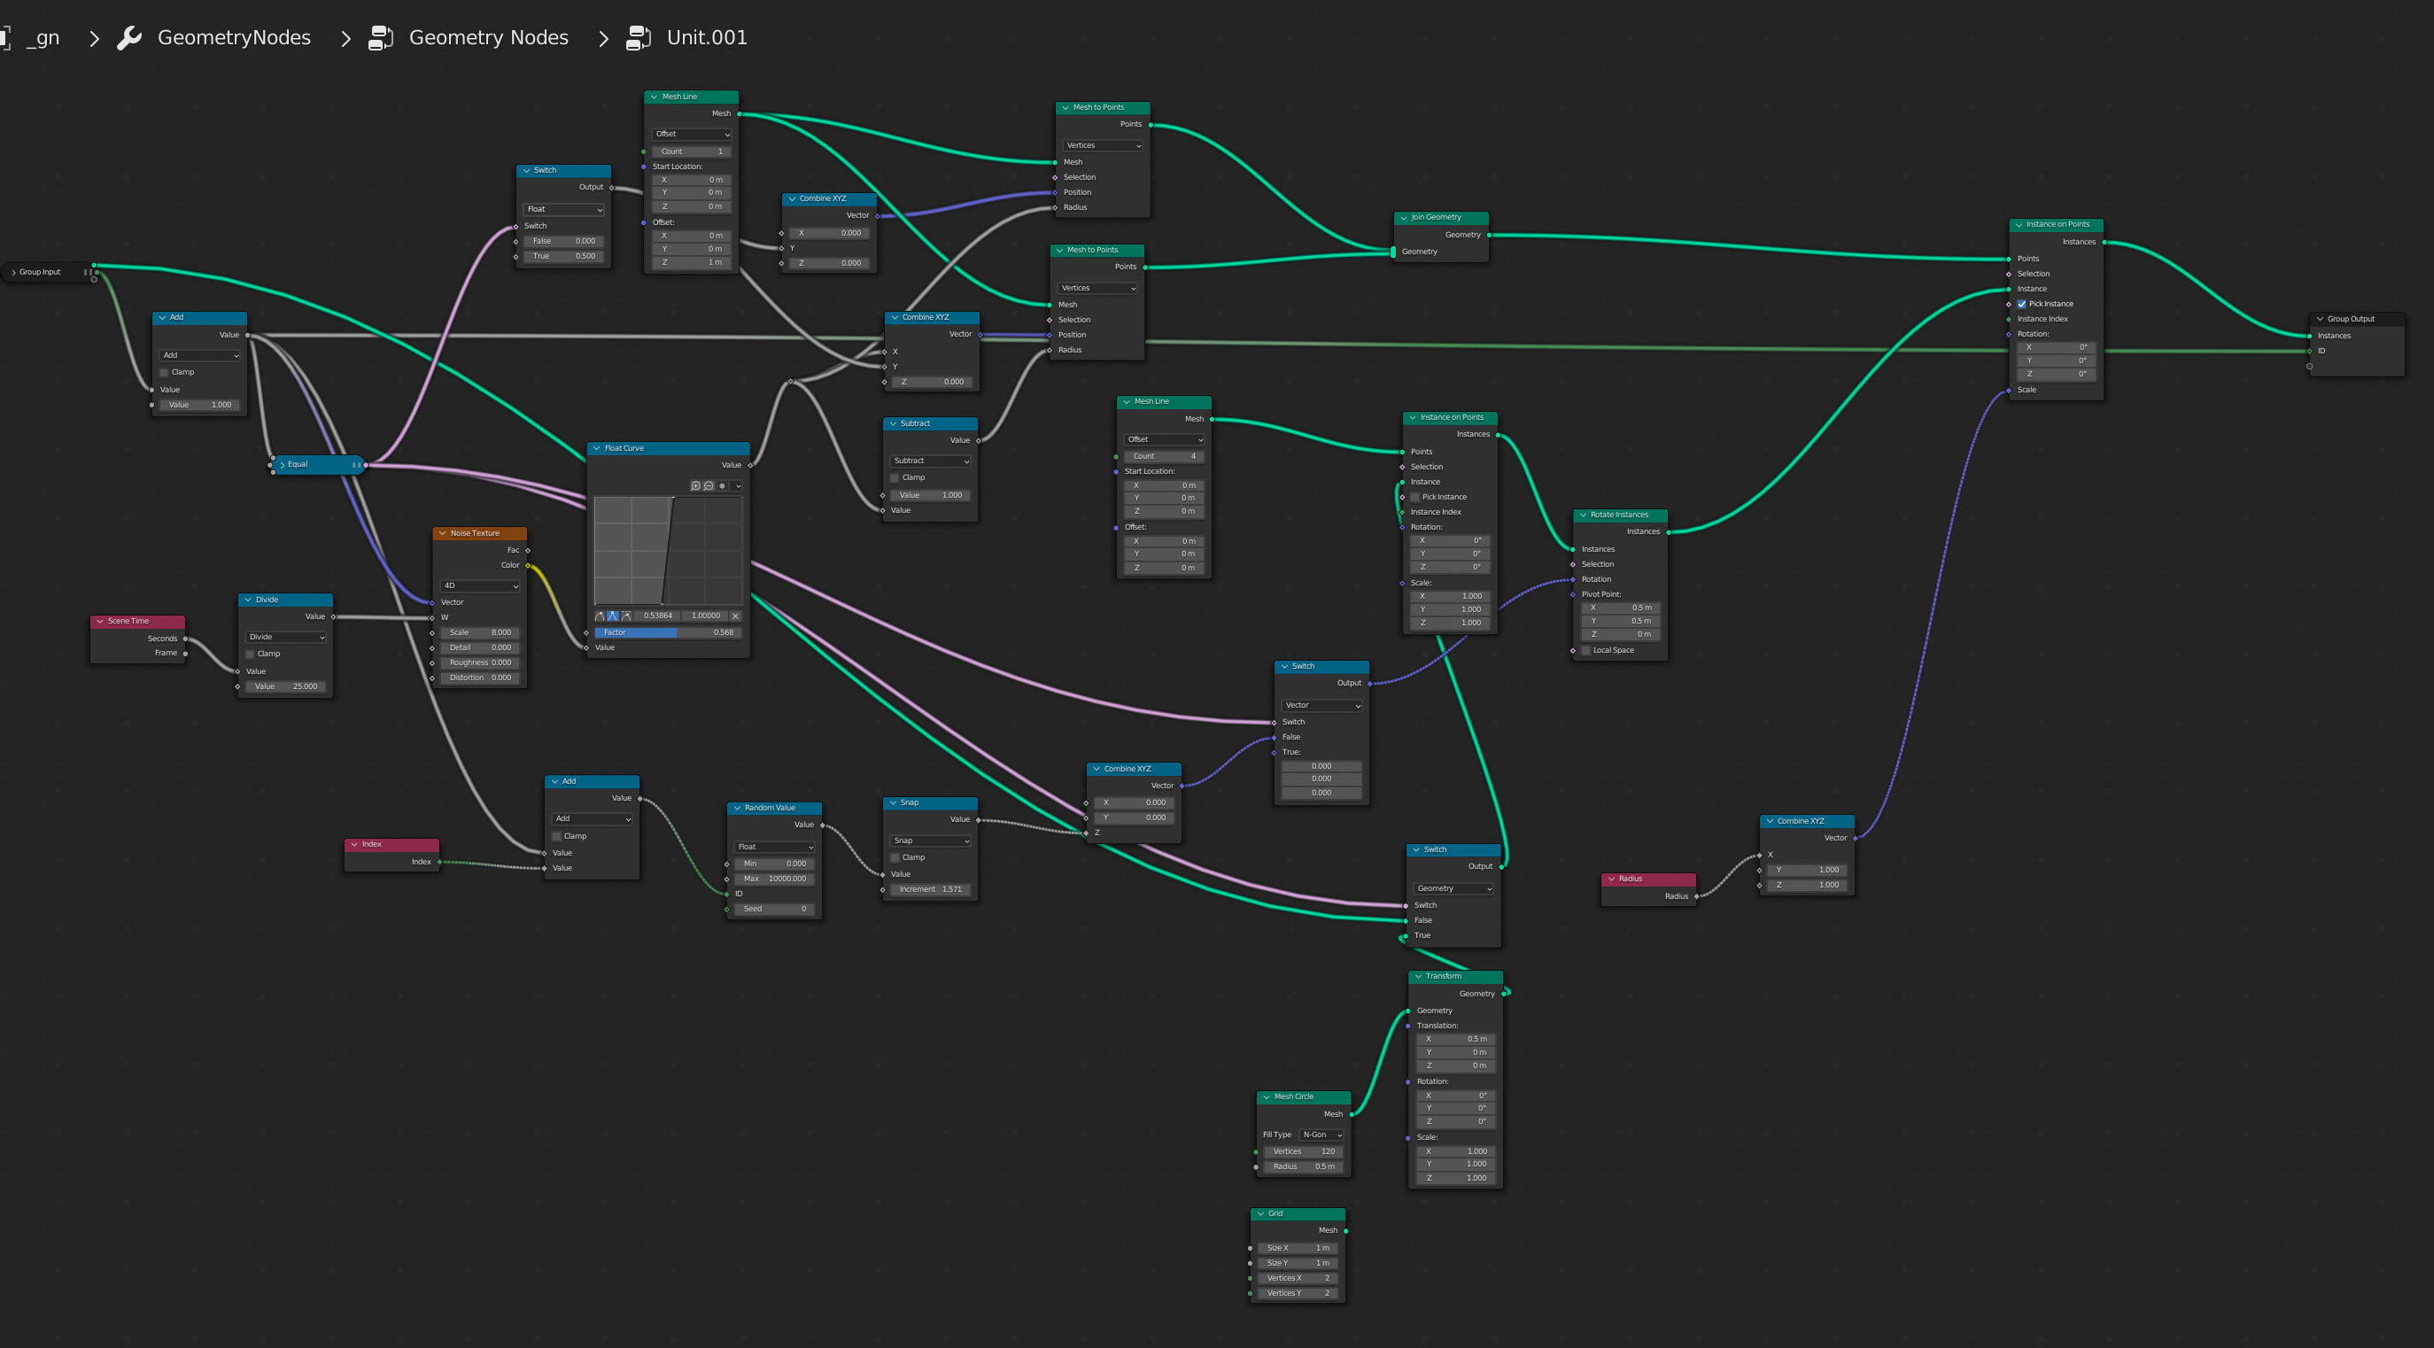Screen dimensions: 2434x1348
Task: Set Float Curve handle type to vector
Action: [612, 616]
